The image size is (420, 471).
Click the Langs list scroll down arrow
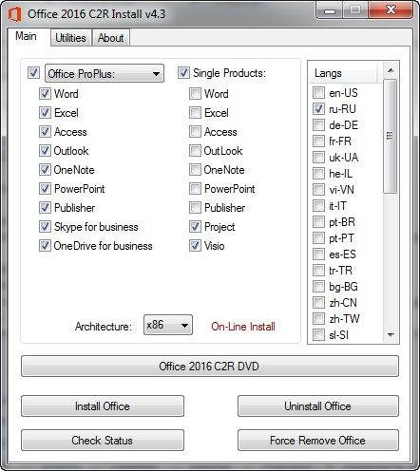click(391, 334)
